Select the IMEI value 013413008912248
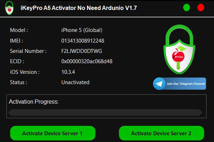Screen dimensions: 214x142 point(83,41)
